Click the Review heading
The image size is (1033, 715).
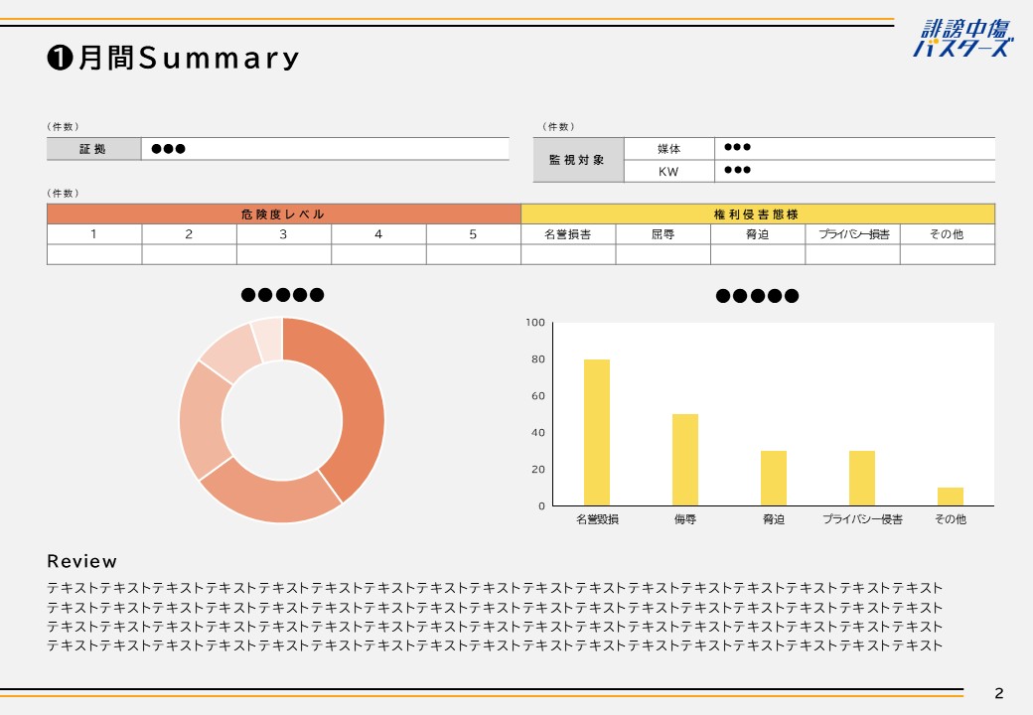pos(81,562)
